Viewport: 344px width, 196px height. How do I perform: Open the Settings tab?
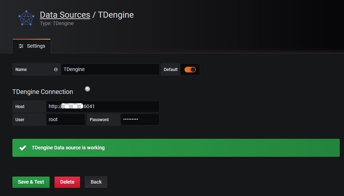(x=32, y=46)
